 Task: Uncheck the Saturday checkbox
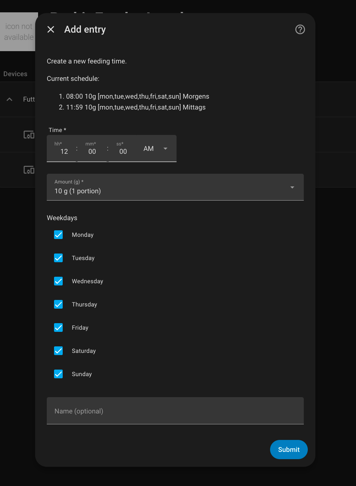[58, 351]
